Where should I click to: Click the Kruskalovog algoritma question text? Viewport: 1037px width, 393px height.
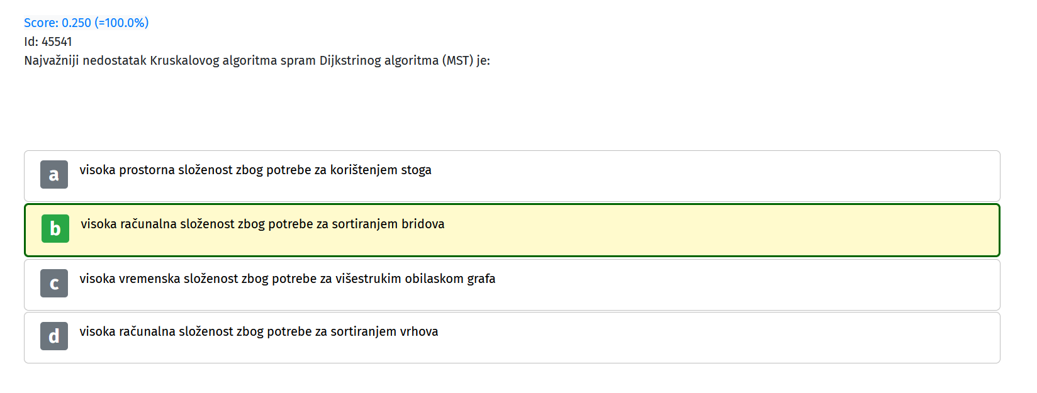(257, 60)
